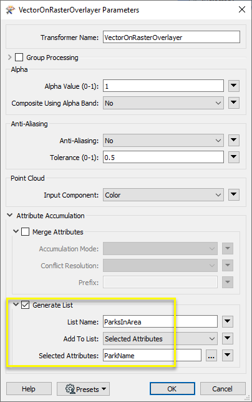
Task: Collapse the Attribute Accumulation section
Action: click(x=10, y=215)
